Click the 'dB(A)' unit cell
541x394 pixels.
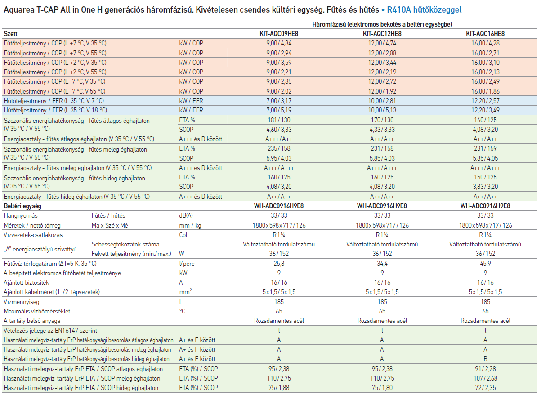click(x=186, y=216)
